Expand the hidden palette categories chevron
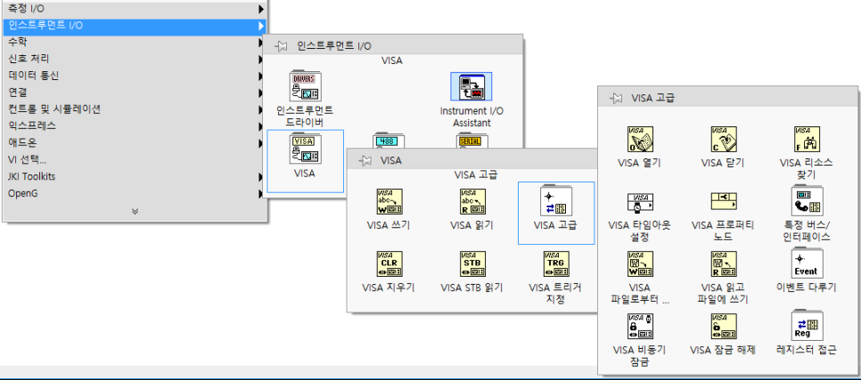The width and height of the screenshot is (861, 380). (135, 212)
